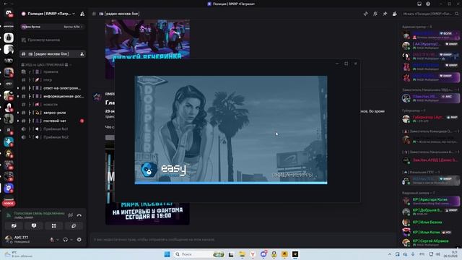Click the search server input field
Screen dimensions: 462x260
(431, 14)
